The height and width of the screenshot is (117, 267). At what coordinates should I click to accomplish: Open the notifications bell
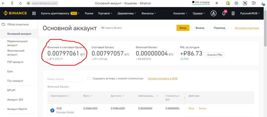click(x=223, y=14)
